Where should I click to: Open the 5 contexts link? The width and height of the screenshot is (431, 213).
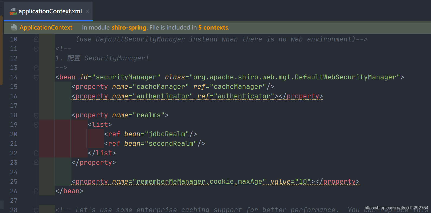213,27
